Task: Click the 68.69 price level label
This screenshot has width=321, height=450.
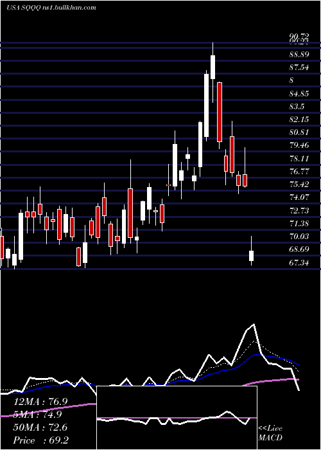Action: click(299, 249)
